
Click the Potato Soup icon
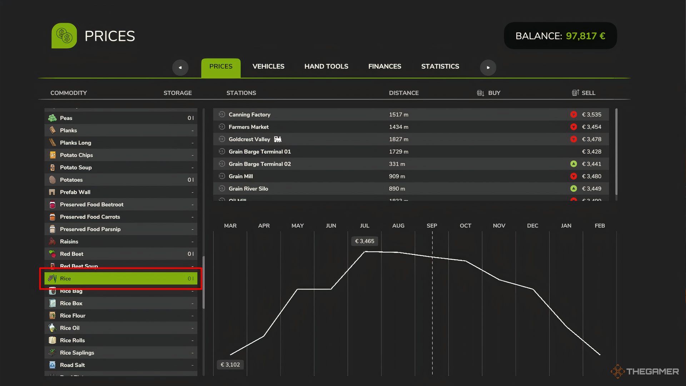pyautogui.click(x=53, y=167)
